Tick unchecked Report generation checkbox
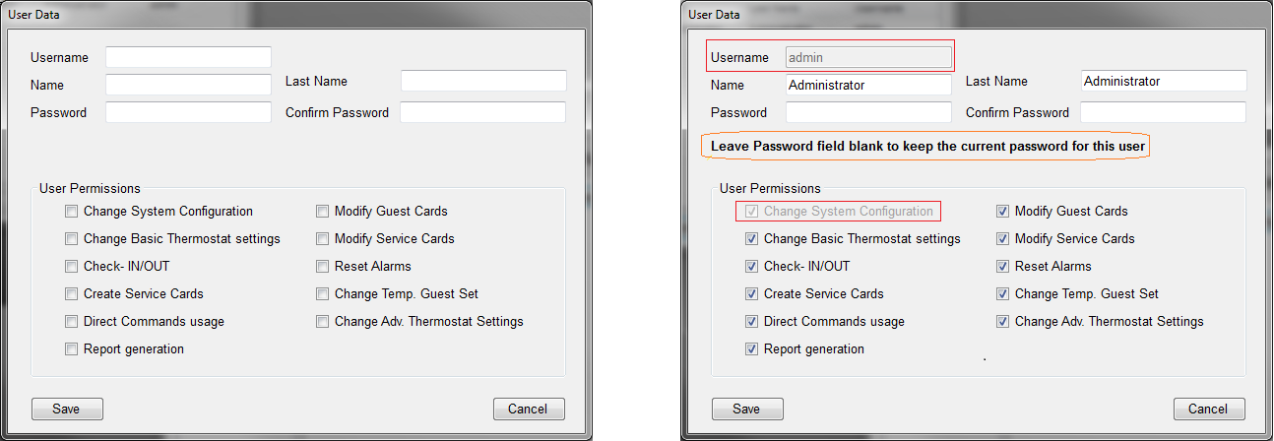Viewport: 1274px width, 441px height. [71, 348]
